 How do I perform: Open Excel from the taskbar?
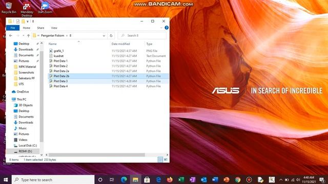point(181,179)
